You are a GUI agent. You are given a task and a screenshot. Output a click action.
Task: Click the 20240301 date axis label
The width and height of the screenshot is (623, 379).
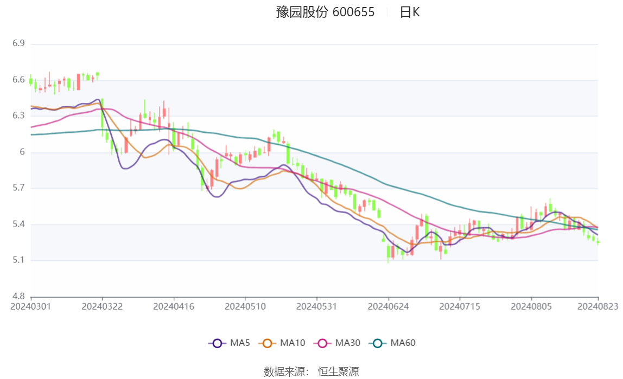point(30,306)
